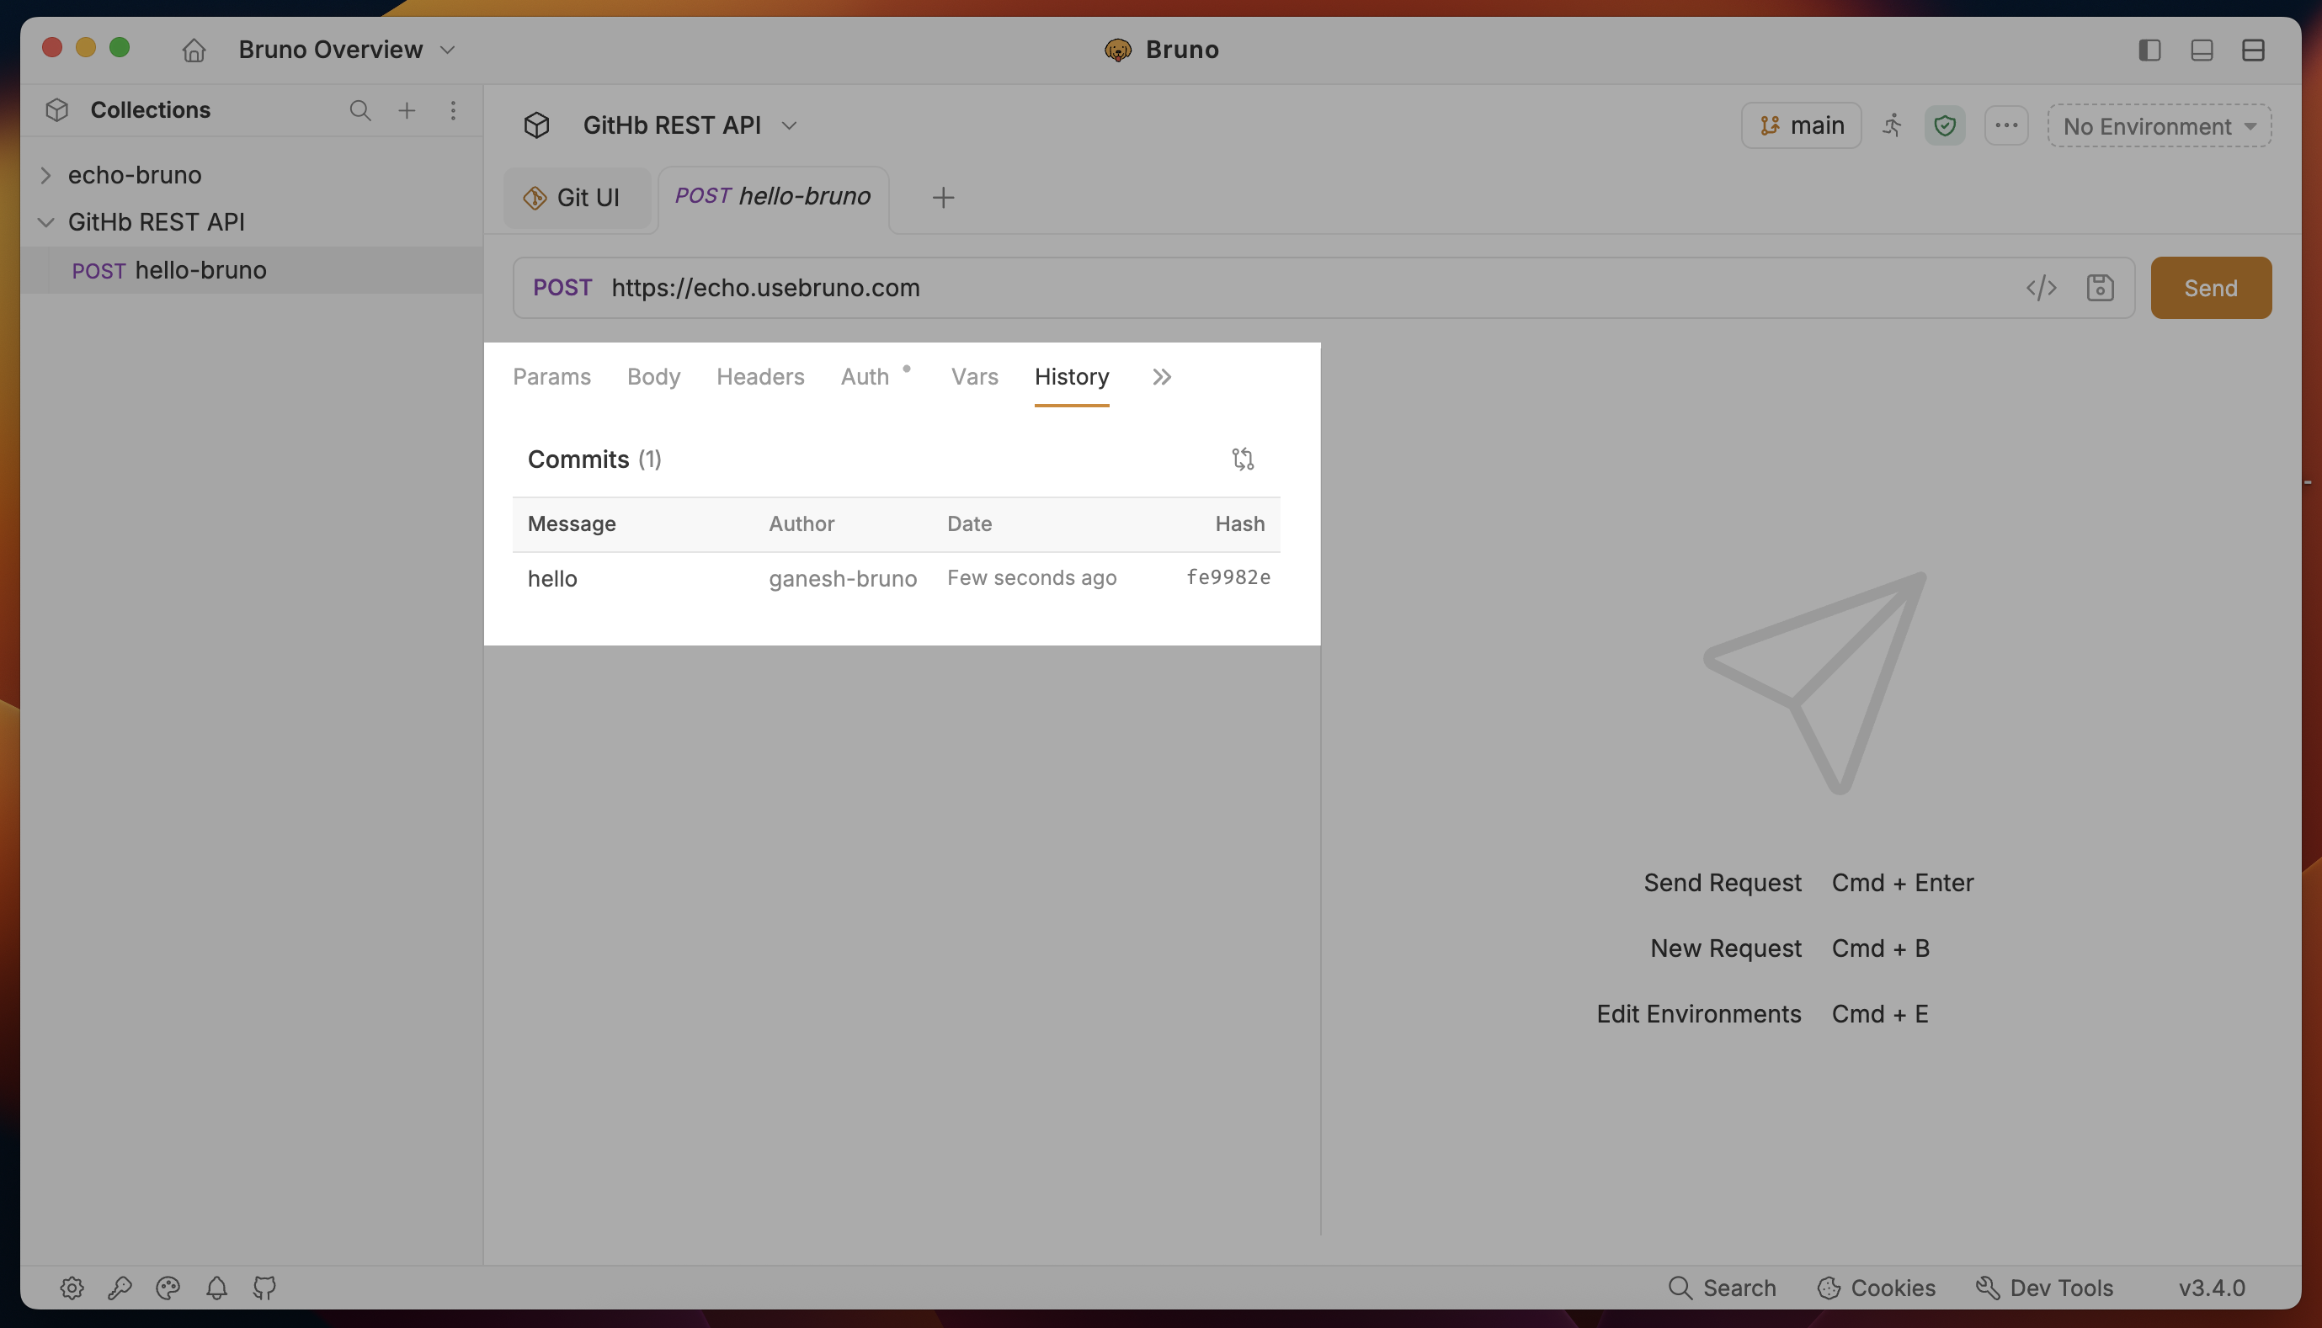Open the Bruno Overview workspace dropdown
Screen dimensions: 2322x1328
[346, 50]
